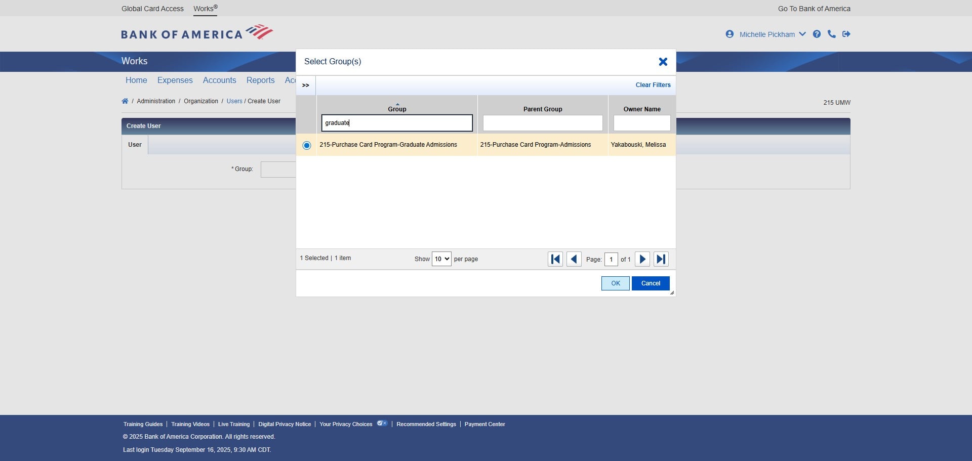
Task: Click the Parent Group filter field
Action: [542, 123]
